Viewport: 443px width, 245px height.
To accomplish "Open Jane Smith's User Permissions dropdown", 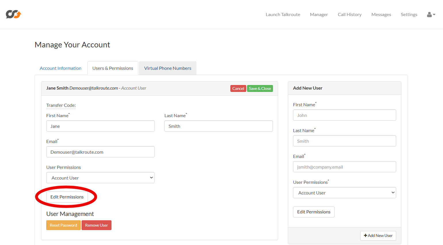I will (x=100, y=178).
